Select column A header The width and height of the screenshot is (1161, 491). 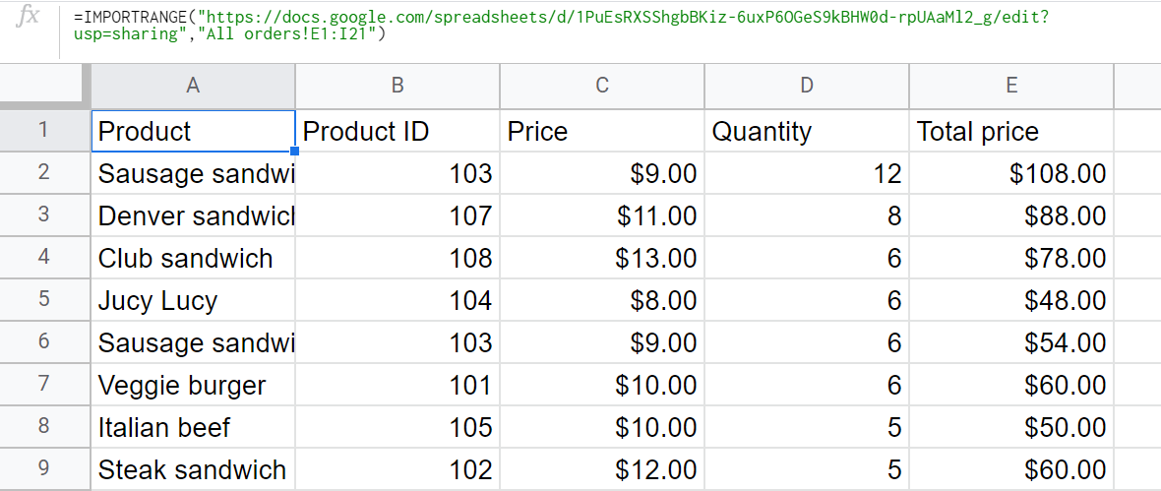click(x=193, y=86)
